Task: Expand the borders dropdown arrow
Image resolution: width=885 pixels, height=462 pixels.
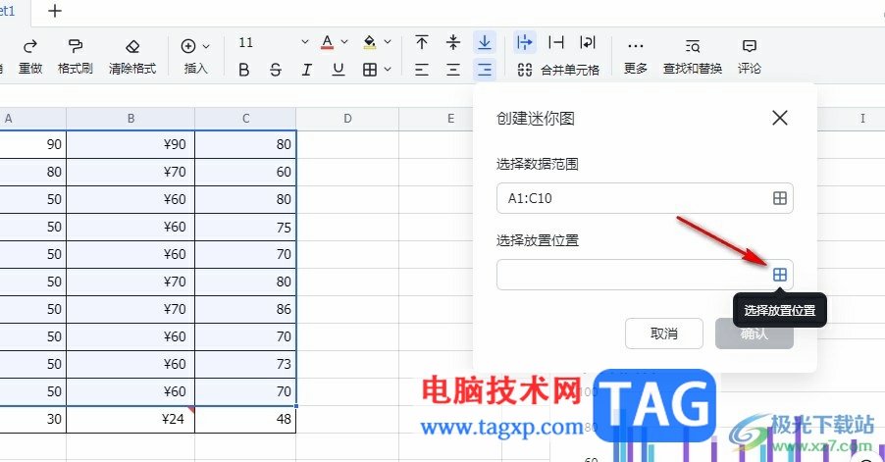Action: [388, 70]
